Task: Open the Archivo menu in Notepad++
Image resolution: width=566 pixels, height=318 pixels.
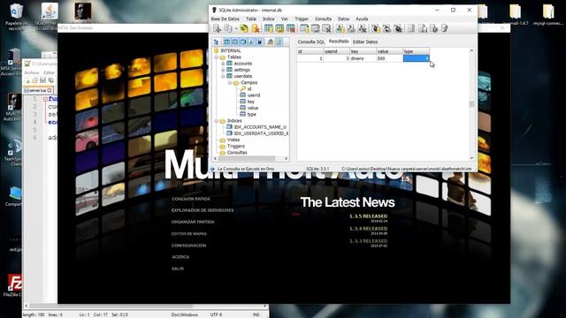Action: (32, 72)
